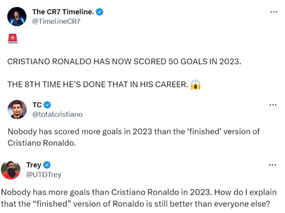Open TC account profile picture
This screenshot has width=285, height=213.
(x=17, y=109)
